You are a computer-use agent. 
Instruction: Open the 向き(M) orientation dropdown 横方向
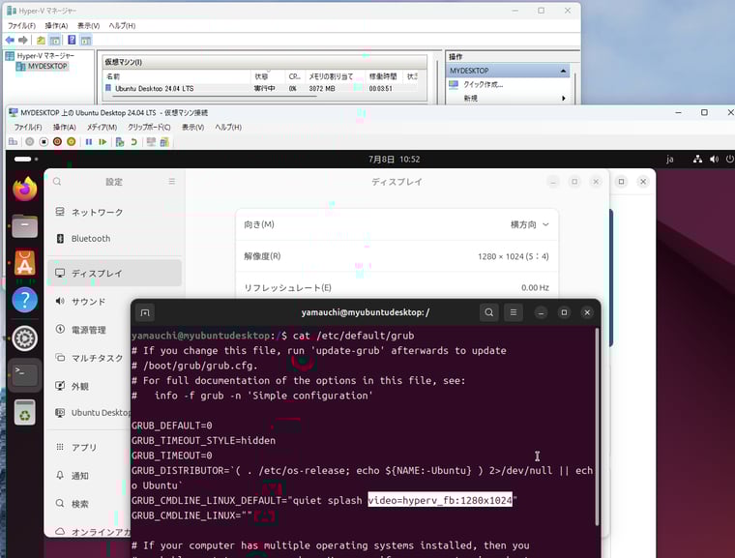click(x=530, y=224)
